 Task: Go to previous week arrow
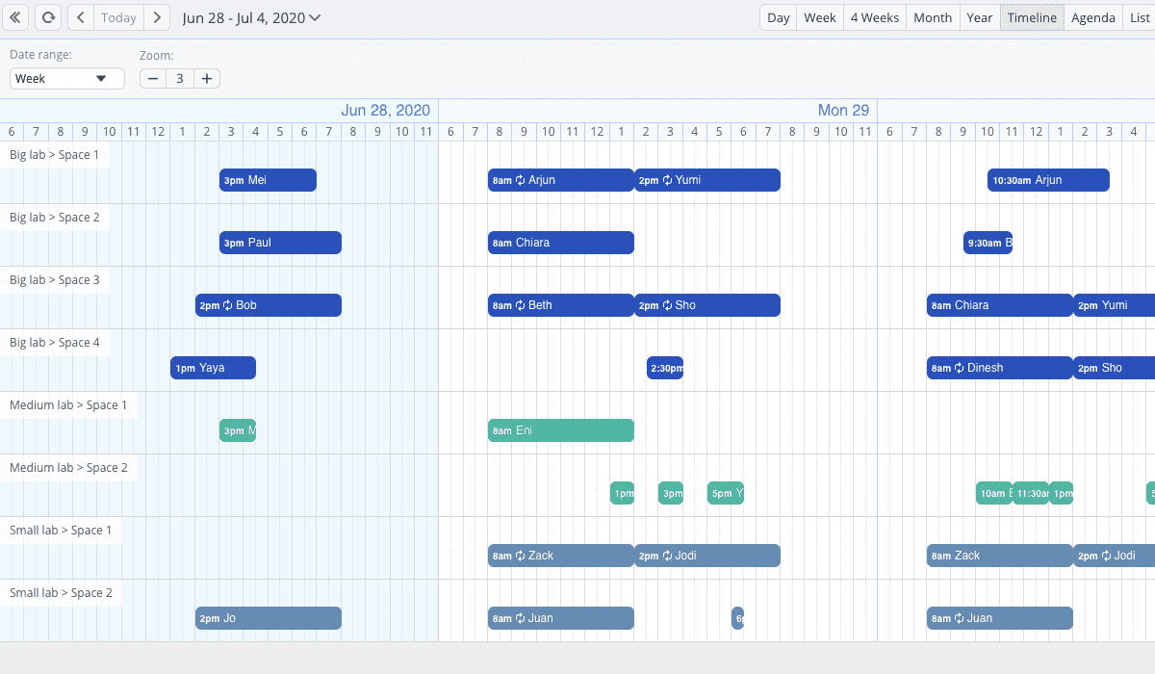(x=81, y=17)
